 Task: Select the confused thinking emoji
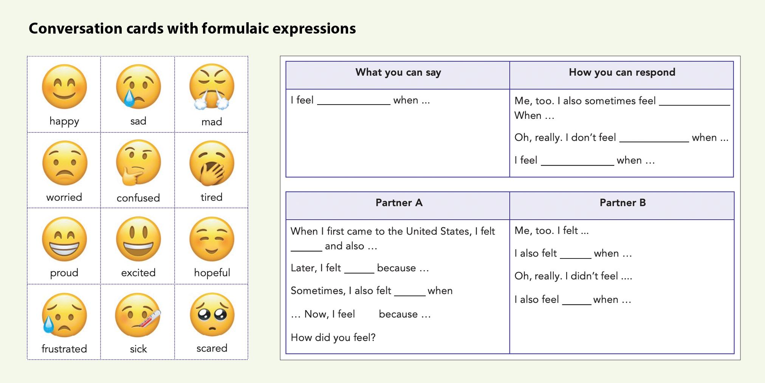[138, 163]
